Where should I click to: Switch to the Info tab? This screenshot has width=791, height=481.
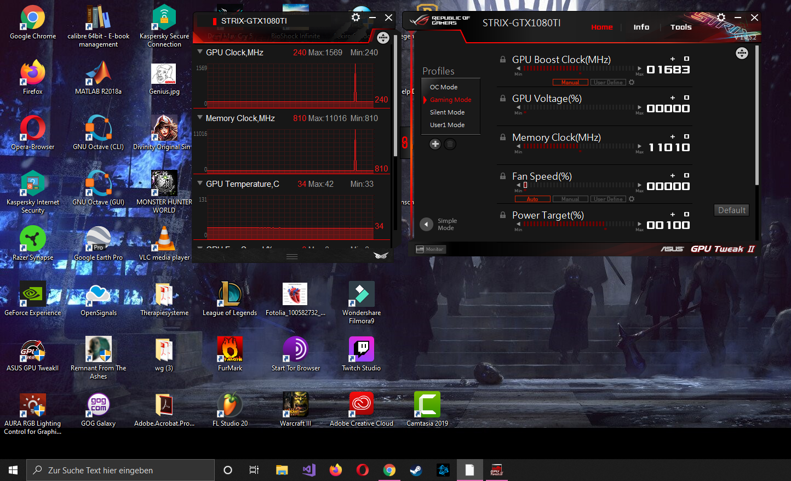(x=641, y=27)
